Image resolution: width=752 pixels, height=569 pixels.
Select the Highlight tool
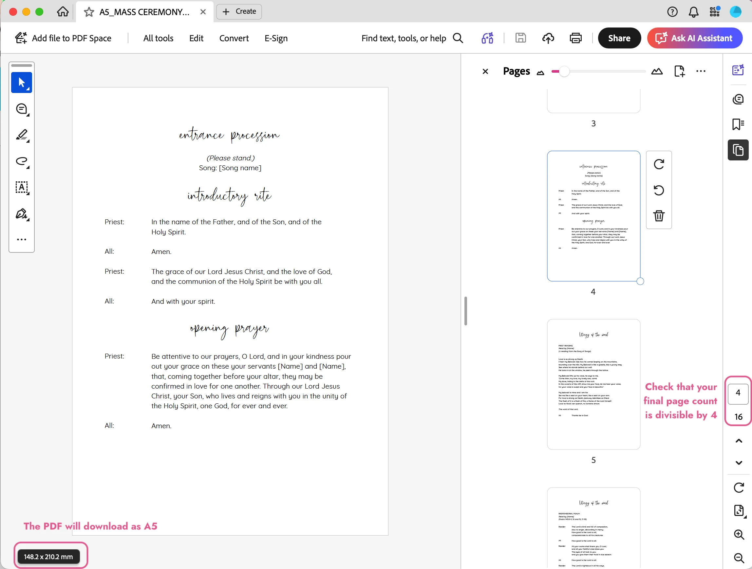22,135
